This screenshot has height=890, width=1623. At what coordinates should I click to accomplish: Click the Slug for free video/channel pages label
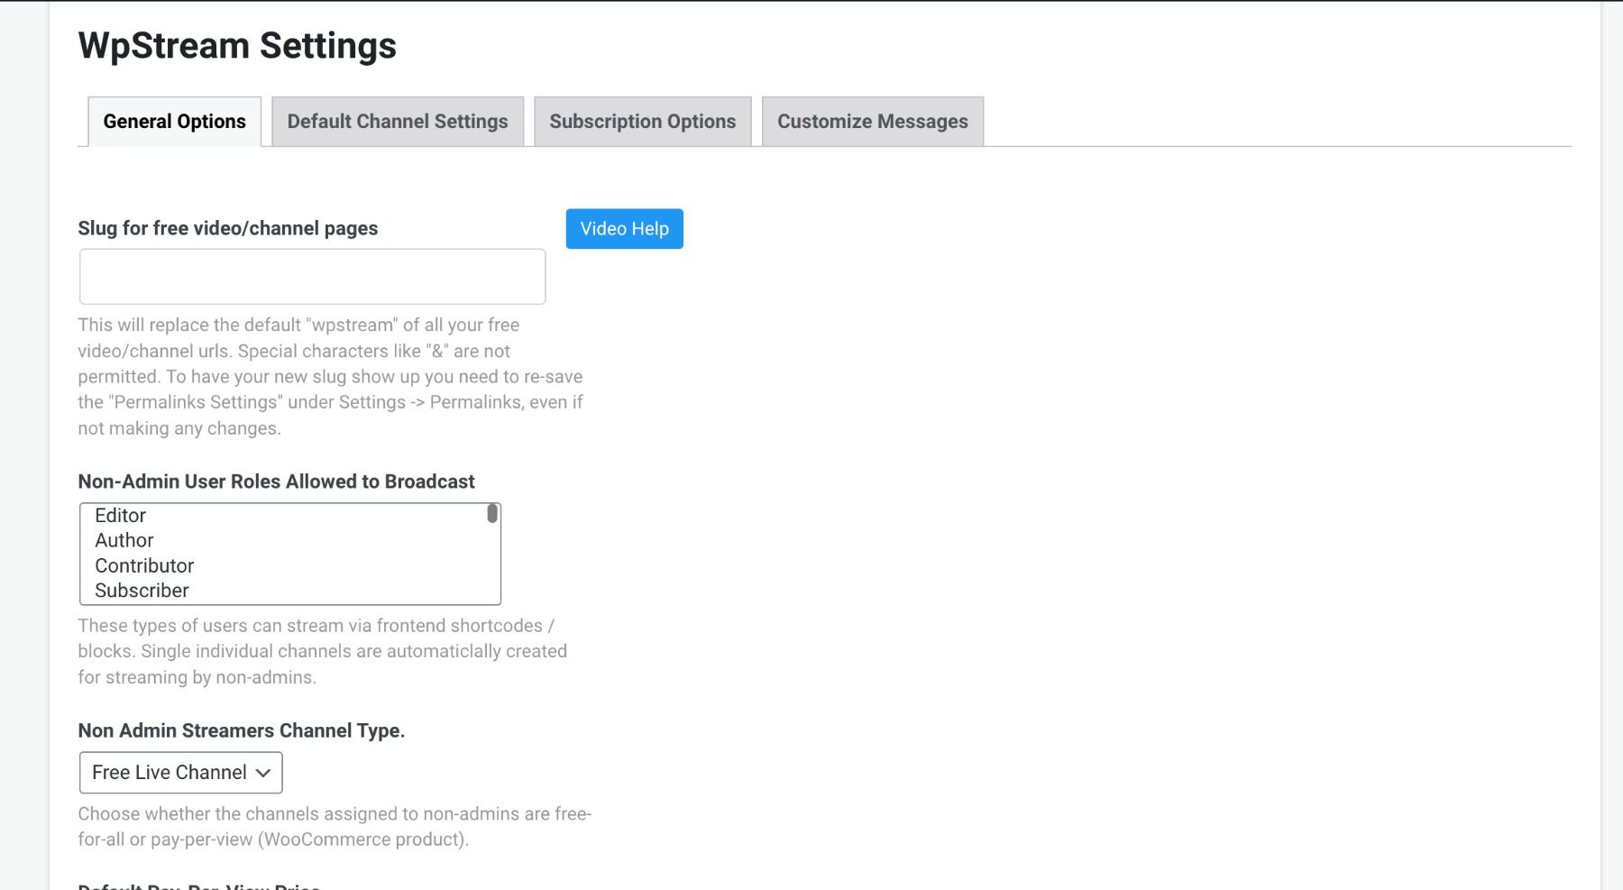click(228, 227)
